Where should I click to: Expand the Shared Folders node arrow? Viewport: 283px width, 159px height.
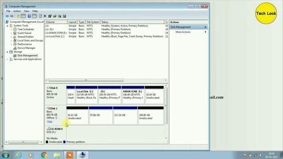[x=11, y=37]
